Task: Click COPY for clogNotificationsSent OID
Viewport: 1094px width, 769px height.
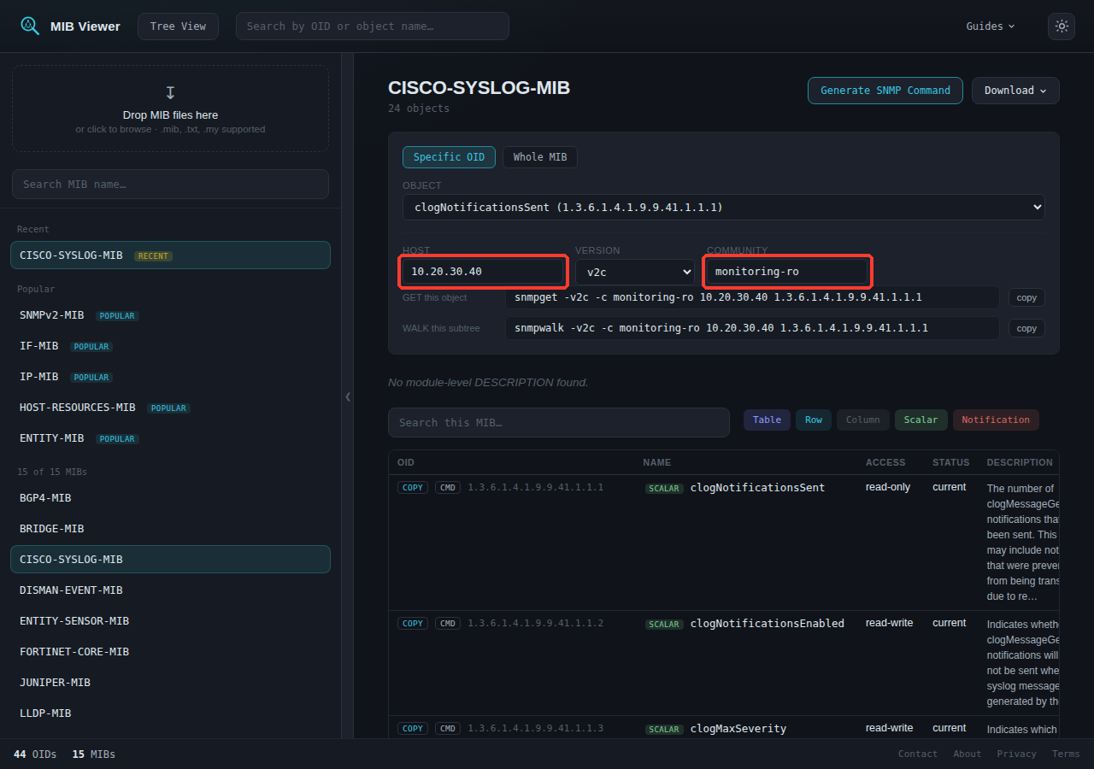Action: point(413,488)
